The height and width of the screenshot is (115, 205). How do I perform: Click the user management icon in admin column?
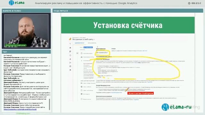click(x=82, y=57)
